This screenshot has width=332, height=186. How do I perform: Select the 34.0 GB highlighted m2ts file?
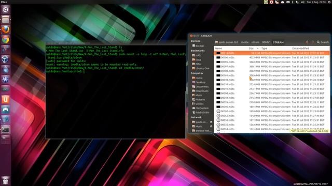tap(272, 53)
